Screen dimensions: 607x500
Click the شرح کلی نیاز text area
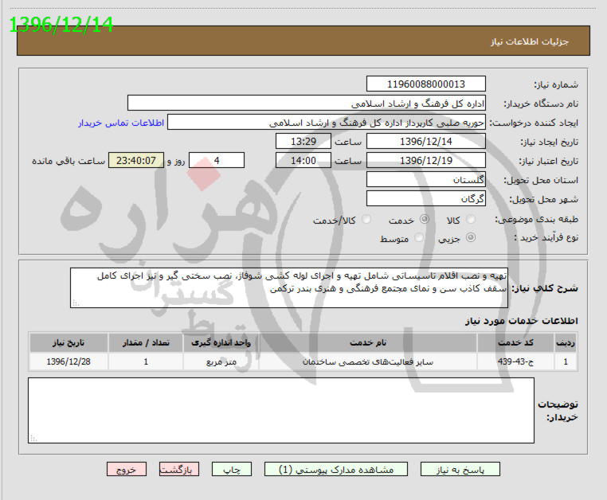(289, 287)
